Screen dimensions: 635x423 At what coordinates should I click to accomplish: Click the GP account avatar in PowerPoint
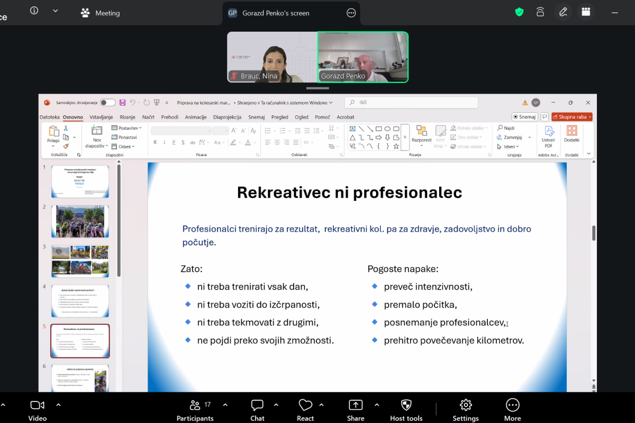536,103
